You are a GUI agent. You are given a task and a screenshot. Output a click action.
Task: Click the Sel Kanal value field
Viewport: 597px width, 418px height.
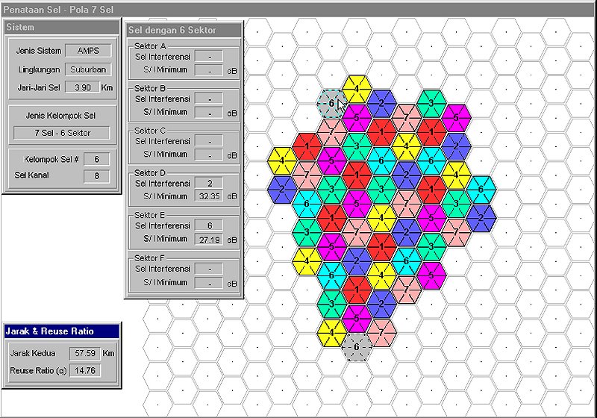(96, 177)
